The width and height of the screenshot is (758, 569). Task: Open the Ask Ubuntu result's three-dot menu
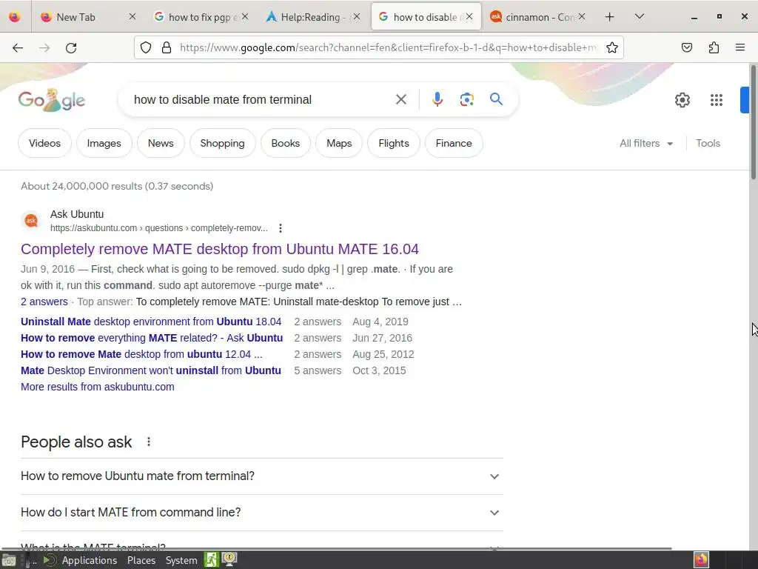coord(281,228)
